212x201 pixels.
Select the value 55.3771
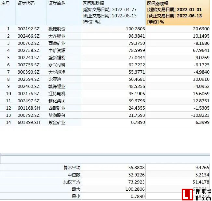[137, 72]
